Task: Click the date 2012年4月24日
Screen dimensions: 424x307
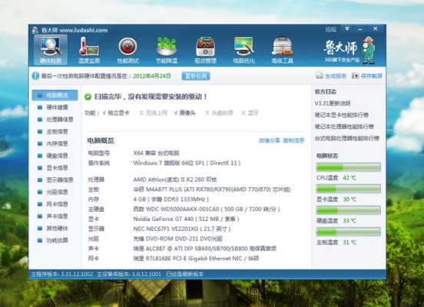Action: point(151,76)
